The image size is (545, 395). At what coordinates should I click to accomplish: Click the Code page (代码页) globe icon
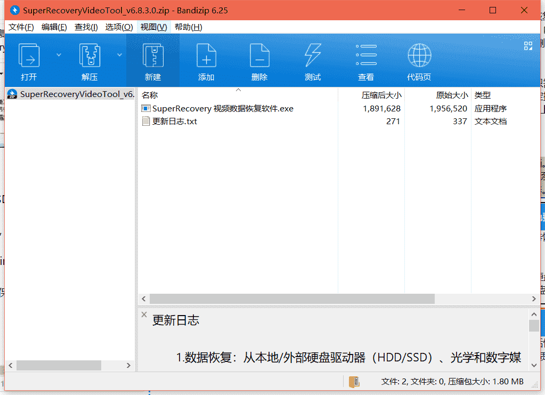pyautogui.click(x=419, y=55)
